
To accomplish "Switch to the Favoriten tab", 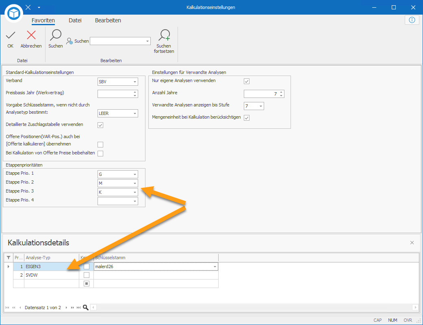I will click(x=43, y=20).
